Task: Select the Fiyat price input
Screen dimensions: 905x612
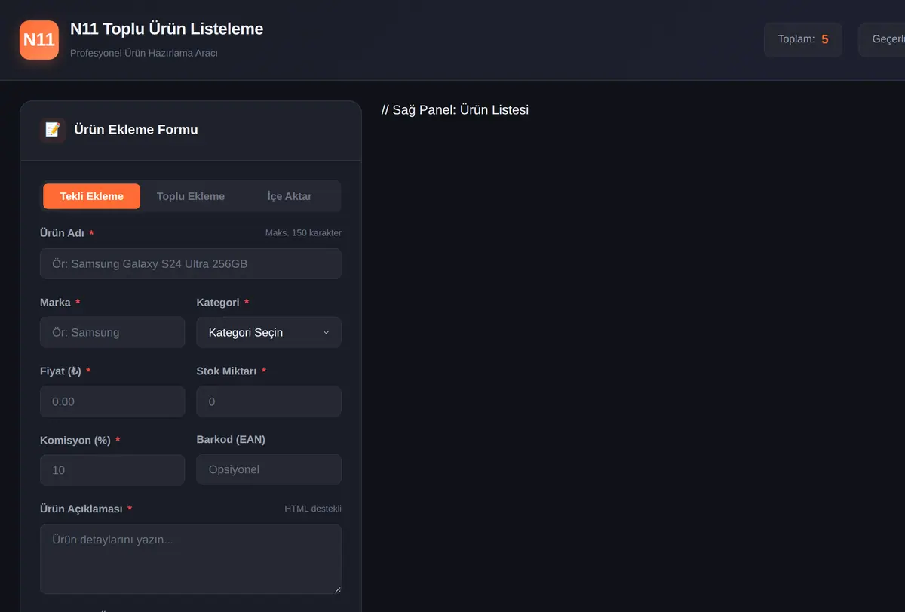Action: tap(112, 401)
